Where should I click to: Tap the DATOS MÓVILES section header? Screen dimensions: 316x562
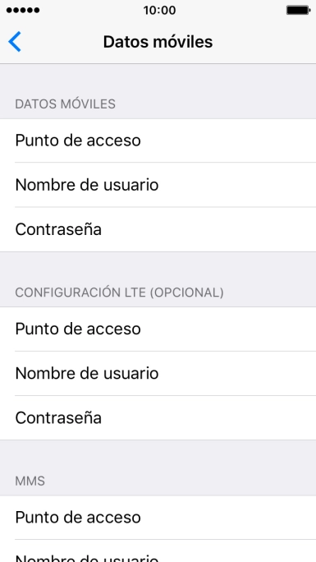pyautogui.click(x=65, y=104)
